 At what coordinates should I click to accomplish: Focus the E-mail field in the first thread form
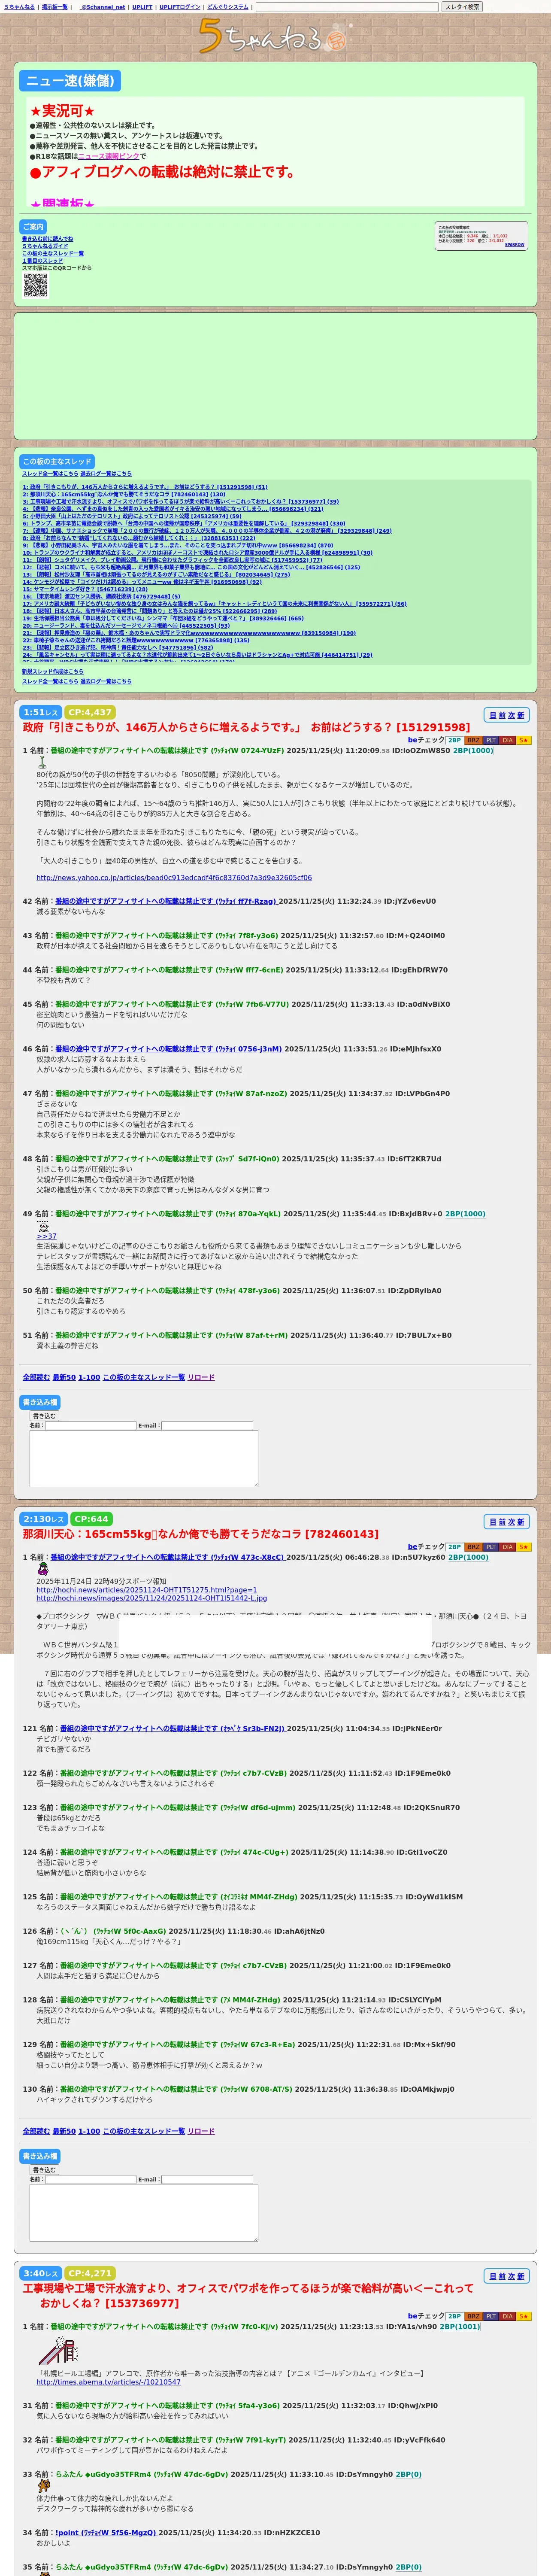[207, 1425]
